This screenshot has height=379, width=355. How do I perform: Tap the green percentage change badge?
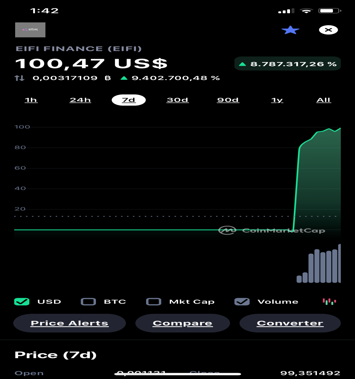click(x=287, y=64)
